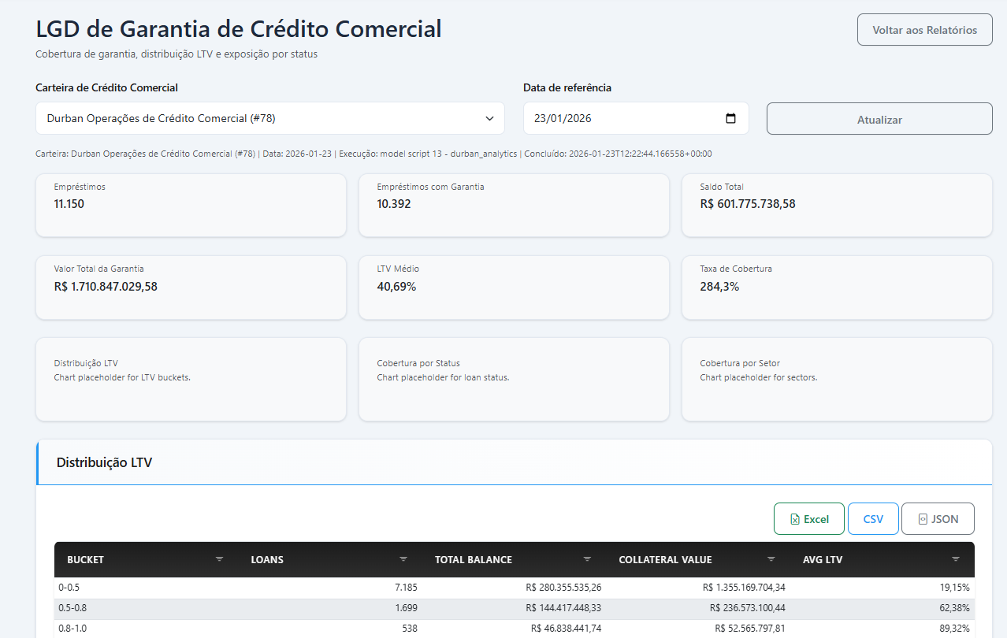Click collateral value R$ 236.573.100,44
1007x638 pixels.
[748, 607]
